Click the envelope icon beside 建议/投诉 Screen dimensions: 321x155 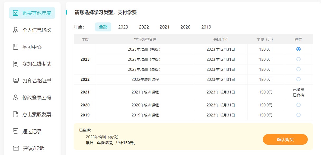pos(16,148)
